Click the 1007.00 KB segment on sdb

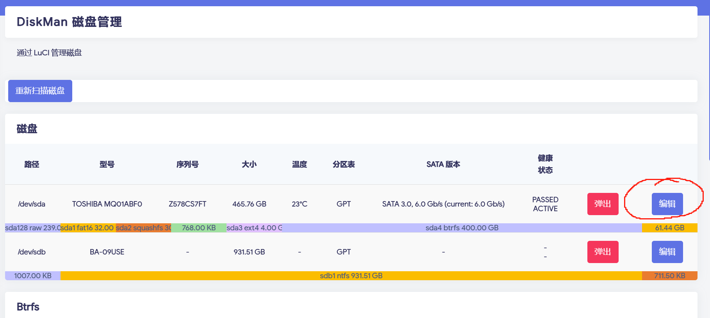(x=33, y=276)
